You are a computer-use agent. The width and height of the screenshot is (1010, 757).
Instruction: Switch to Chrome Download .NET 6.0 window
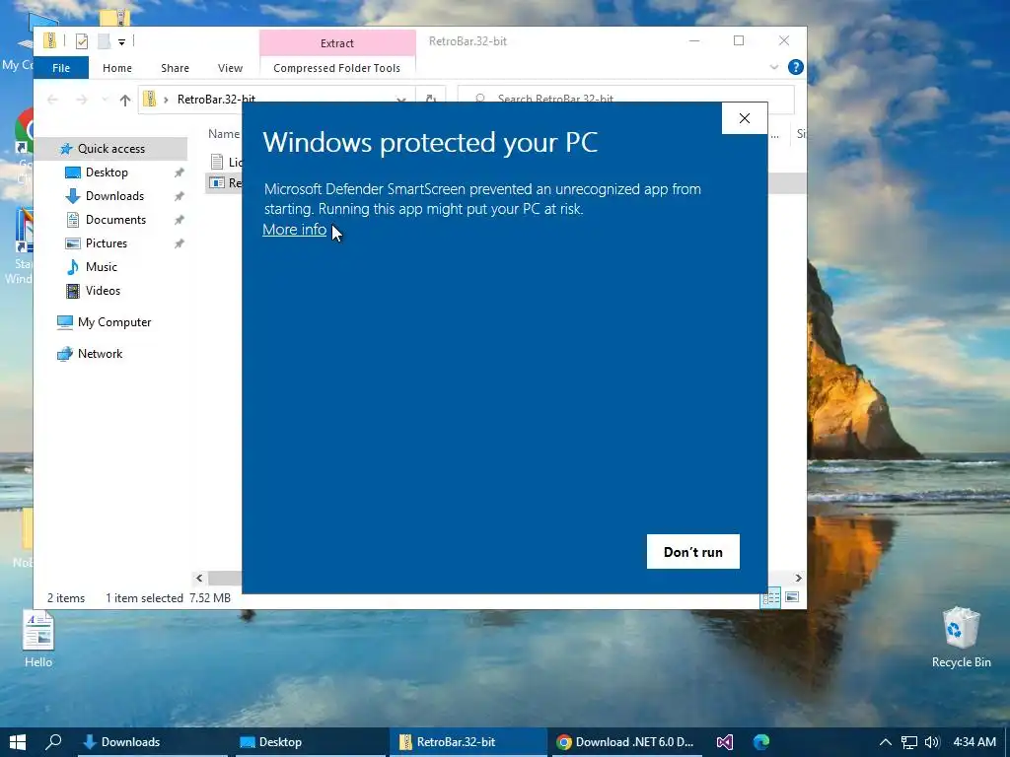626,742
